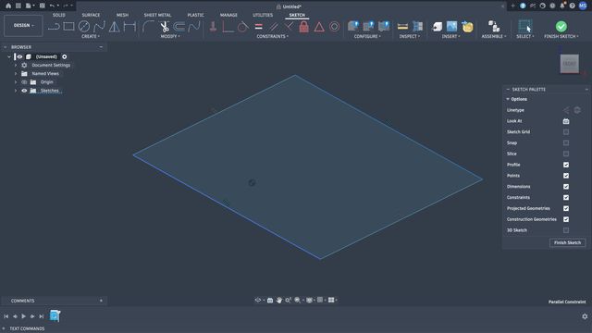Image resolution: width=592 pixels, height=333 pixels.
Task: Switch to the Mesh tab
Action: coord(122,15)
